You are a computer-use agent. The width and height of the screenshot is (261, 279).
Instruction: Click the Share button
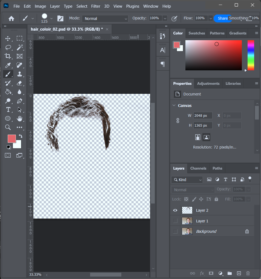(x=222, y=18)
